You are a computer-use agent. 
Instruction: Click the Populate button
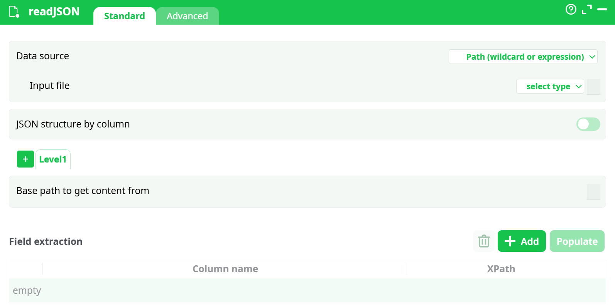577,241
